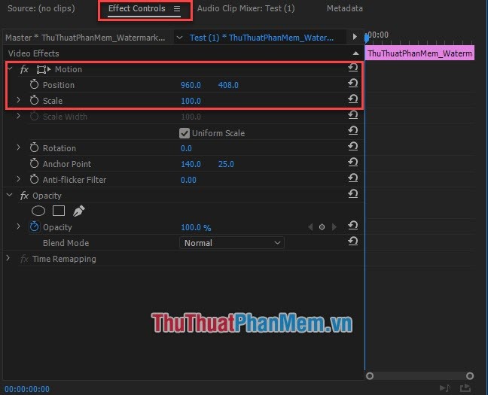Open the Audio Clip Mixer: Test (1) tab
The width and height of the screenshot is (488, 395).
[246, 8]
